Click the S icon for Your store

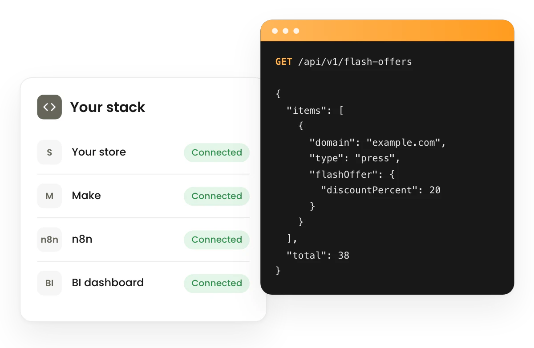click(x=49, y=152)
